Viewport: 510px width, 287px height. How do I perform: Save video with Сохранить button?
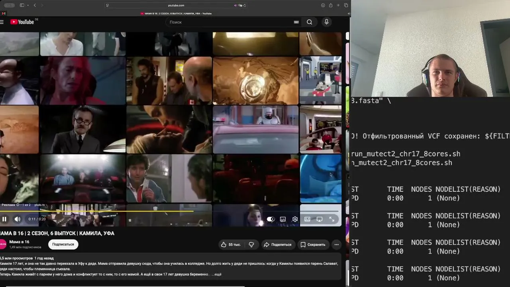click(x=313, y=244)
